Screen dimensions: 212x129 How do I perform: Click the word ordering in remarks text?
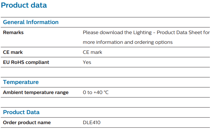click(144, 42)
